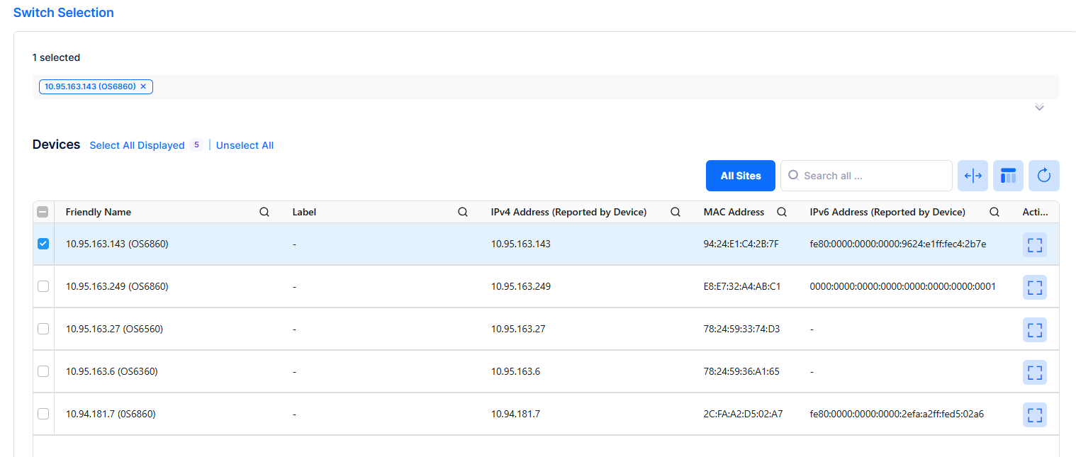
Task: Click IPv6 fe80:0000:0000:0000:2efa:a2ff:fed5:02a6
Action: coord(897,414)
